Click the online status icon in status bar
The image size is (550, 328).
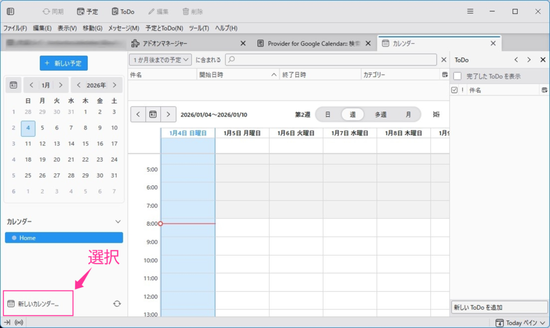tap(19, 323)
